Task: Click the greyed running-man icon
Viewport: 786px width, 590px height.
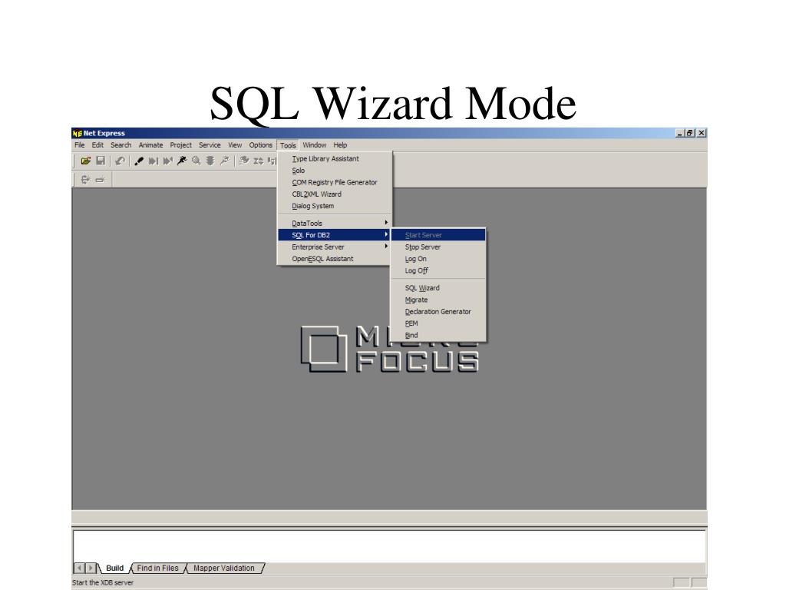Action: tap(225, 161)
